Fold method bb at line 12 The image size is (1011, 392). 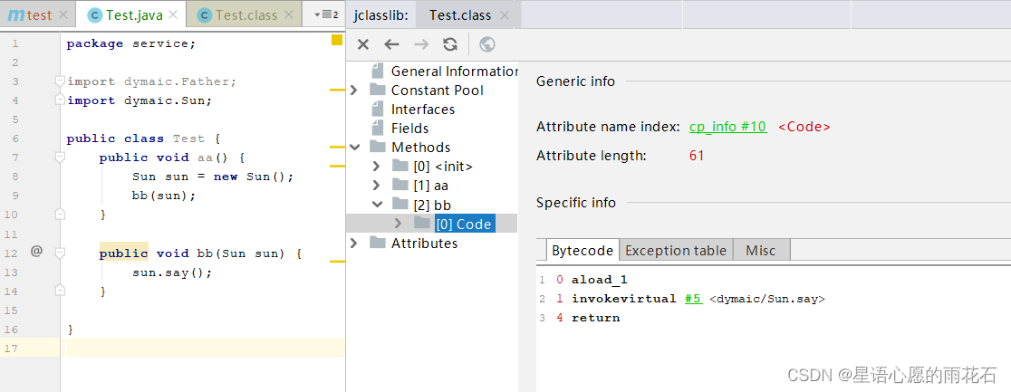pyautogui.click(x=60, y=253)
